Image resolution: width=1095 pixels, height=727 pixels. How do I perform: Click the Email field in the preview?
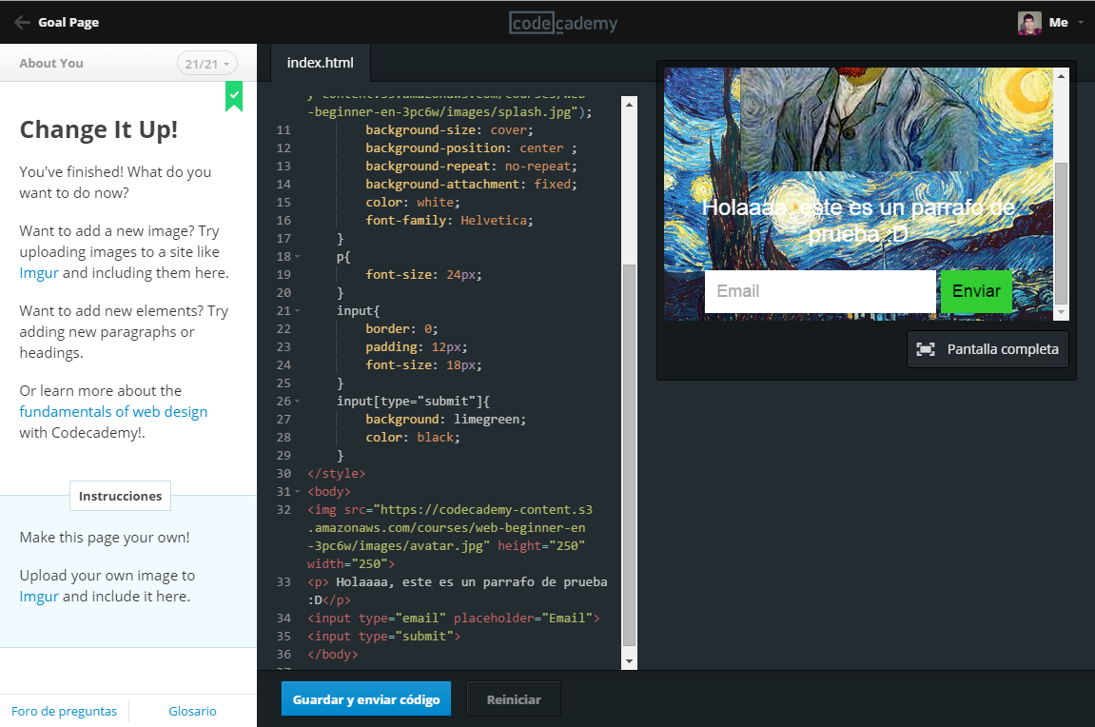(x=821, y=291)
